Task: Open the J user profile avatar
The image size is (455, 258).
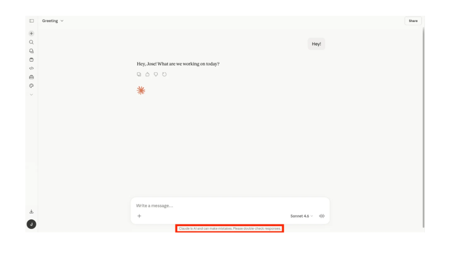Action: pos(32,224)
